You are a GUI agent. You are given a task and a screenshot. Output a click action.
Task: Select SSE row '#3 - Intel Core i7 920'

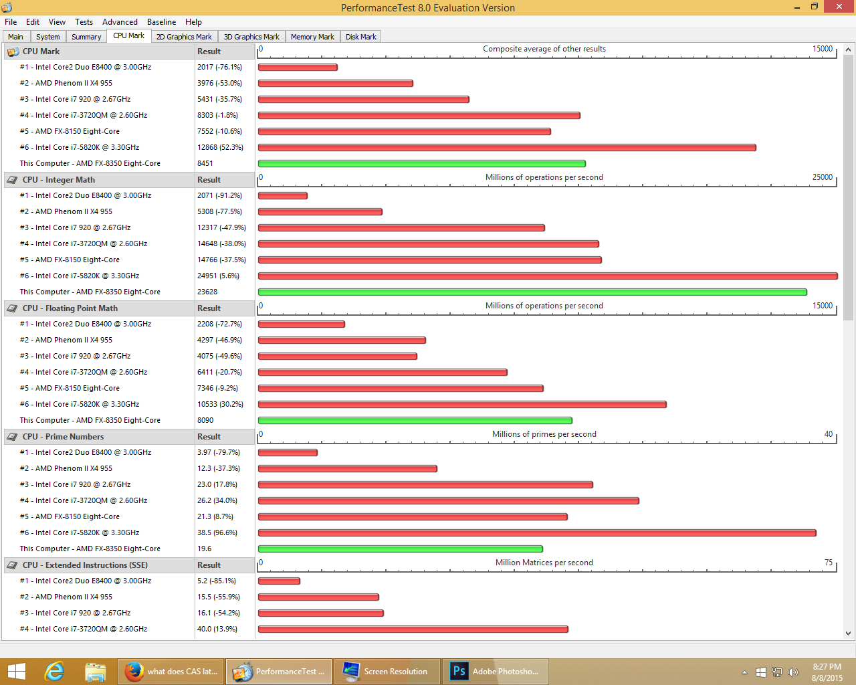(75, 613)
